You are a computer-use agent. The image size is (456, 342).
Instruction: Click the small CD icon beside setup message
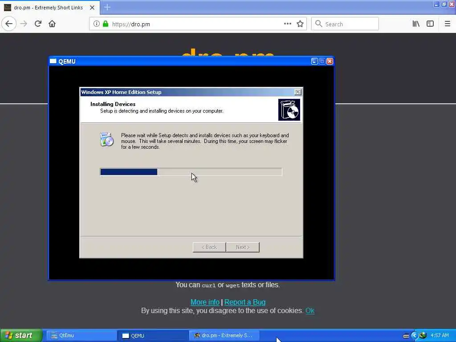tap(107, 139)
